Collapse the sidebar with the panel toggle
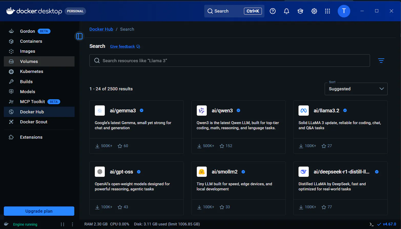Image resolution: width=401 pixels, height=229 pixels. pyautogui.click(x=79, y=36)
